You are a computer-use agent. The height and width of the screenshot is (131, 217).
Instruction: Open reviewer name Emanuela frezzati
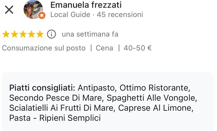86,5
